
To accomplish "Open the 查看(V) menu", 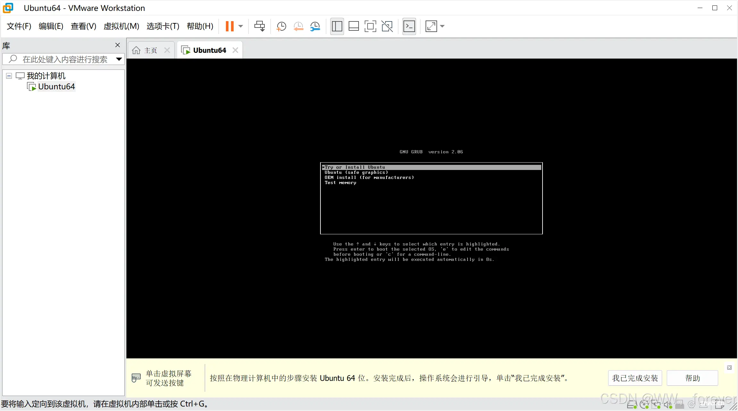I will (x=83, y=26).
